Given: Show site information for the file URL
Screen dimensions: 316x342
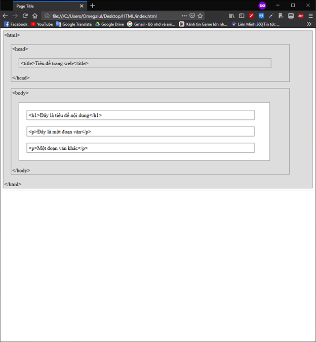Looking at the screenshot, I should (x=47, y=16).
